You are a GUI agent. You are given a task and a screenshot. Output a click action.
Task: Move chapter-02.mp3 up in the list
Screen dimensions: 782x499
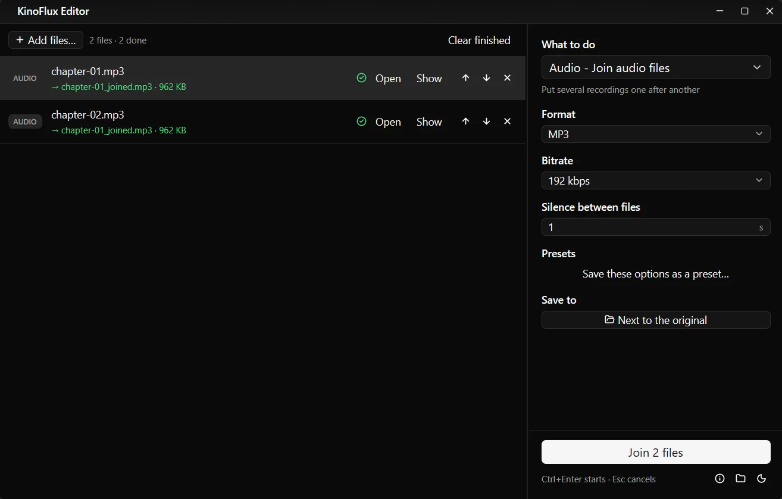tap(465, 121)
